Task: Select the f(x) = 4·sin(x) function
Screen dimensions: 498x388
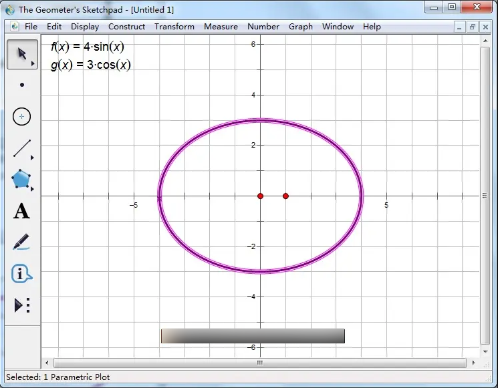Action: click(x=88, y=47)
